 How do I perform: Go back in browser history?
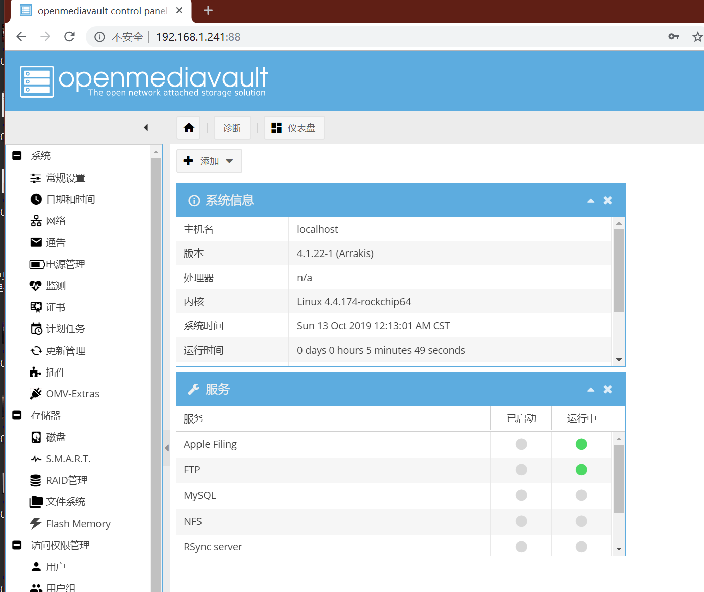point(21,37)
